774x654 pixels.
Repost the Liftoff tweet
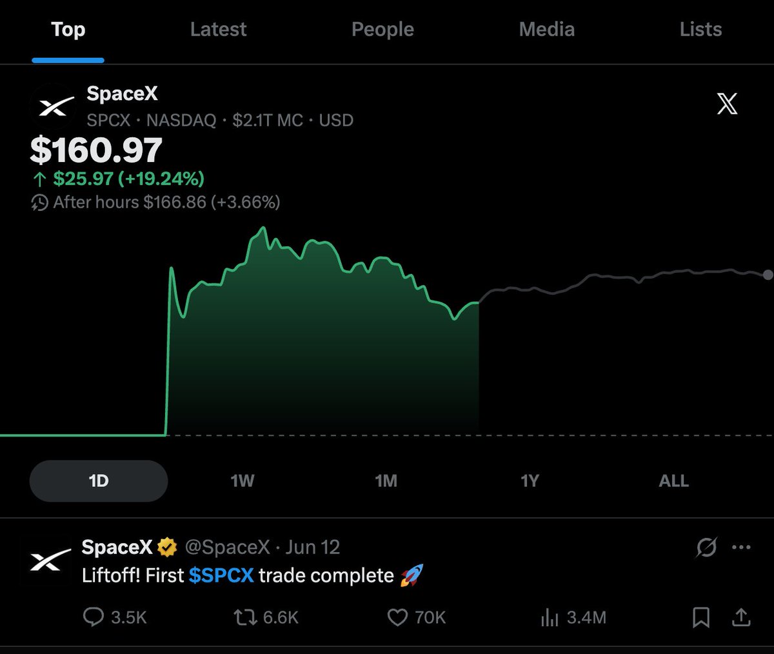(x=266, y=617)
